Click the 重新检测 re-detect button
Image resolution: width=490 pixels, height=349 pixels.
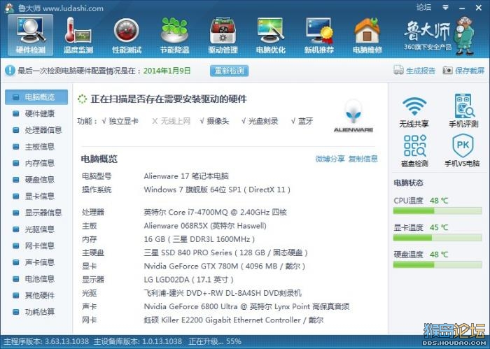pyautogui.click(x=229, y=71)
